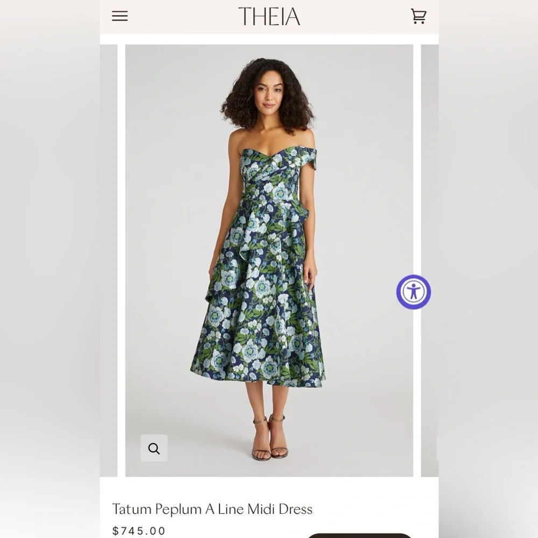Click the magnifier zoom icon on photo
Image resolution: width=538 pixels, height=538 pixels.
click(x=154, y=448)
